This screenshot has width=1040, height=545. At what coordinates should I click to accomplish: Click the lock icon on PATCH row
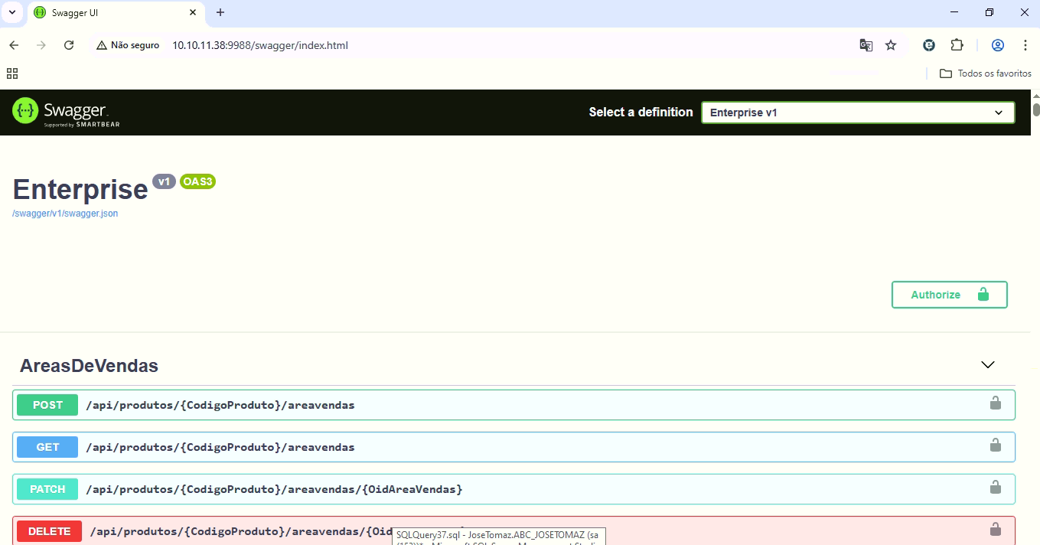[996, 487]
